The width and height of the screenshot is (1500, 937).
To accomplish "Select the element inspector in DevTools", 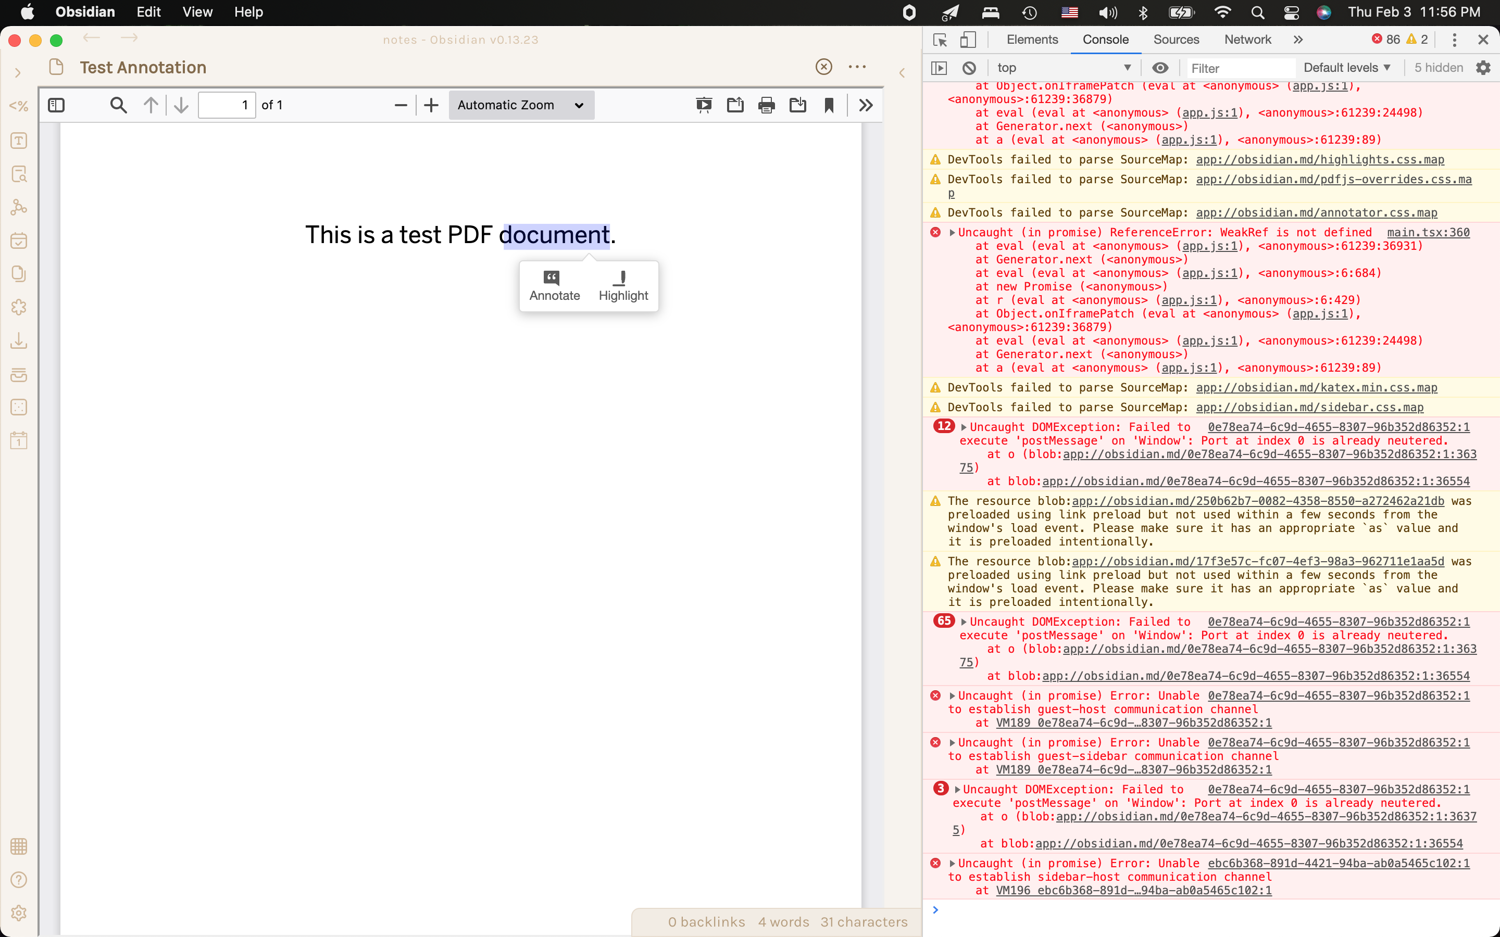I will coord(939,40).
